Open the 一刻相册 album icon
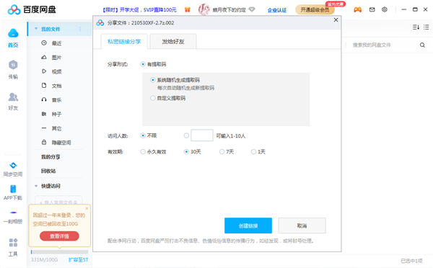433x268 pixels. click(x=13, y=213)
